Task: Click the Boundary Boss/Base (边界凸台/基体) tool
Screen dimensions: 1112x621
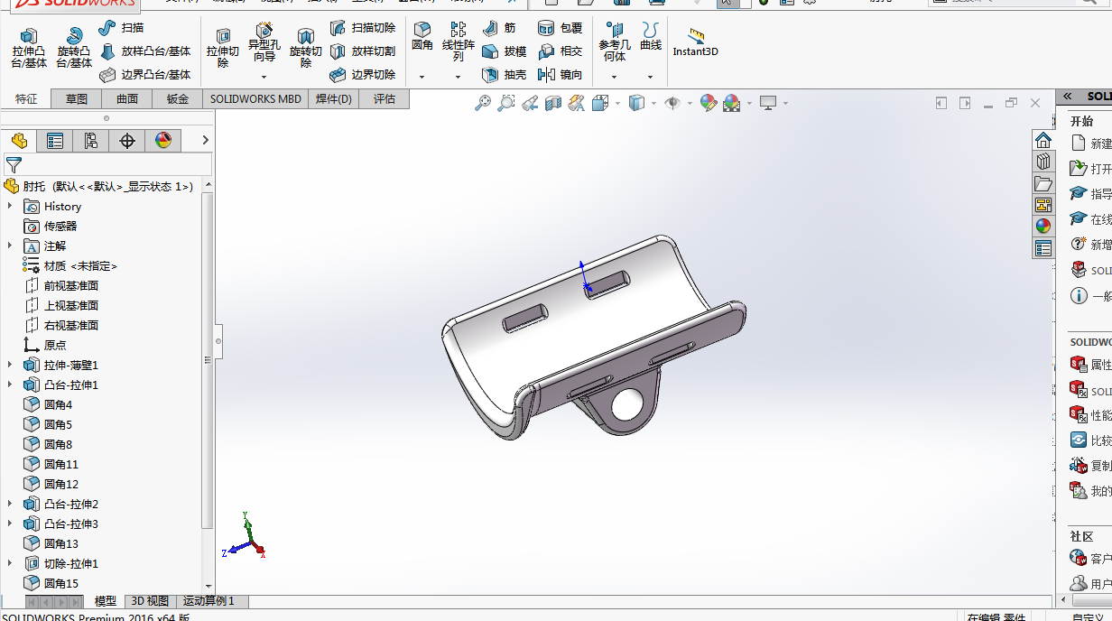Action: 144,75
